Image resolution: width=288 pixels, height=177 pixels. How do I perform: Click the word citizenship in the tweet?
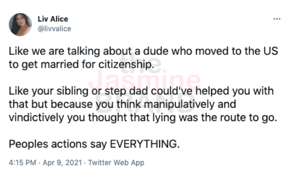click(x=126, y=65)
